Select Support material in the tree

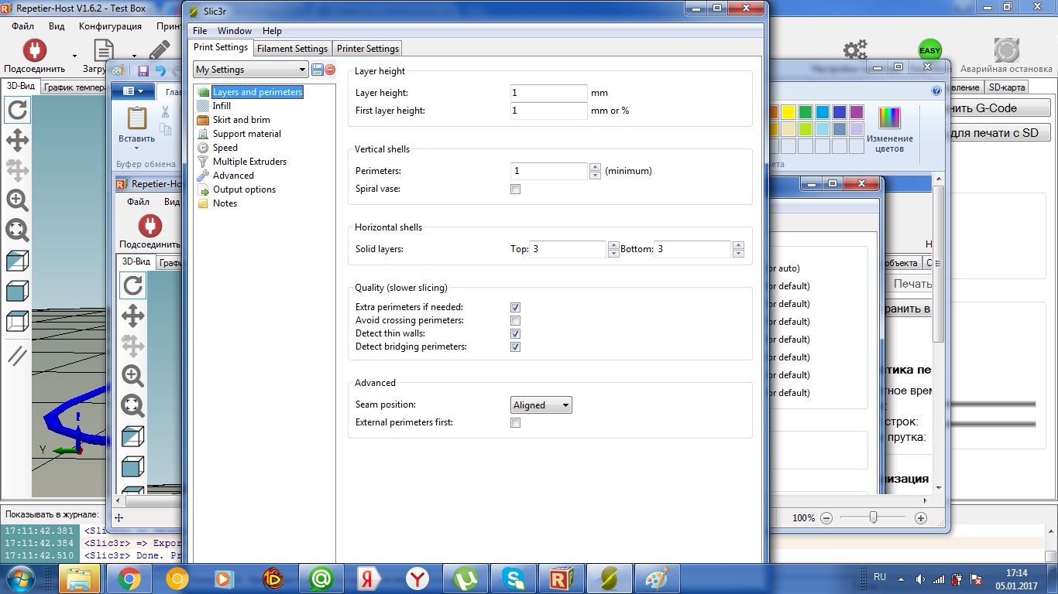246,134
